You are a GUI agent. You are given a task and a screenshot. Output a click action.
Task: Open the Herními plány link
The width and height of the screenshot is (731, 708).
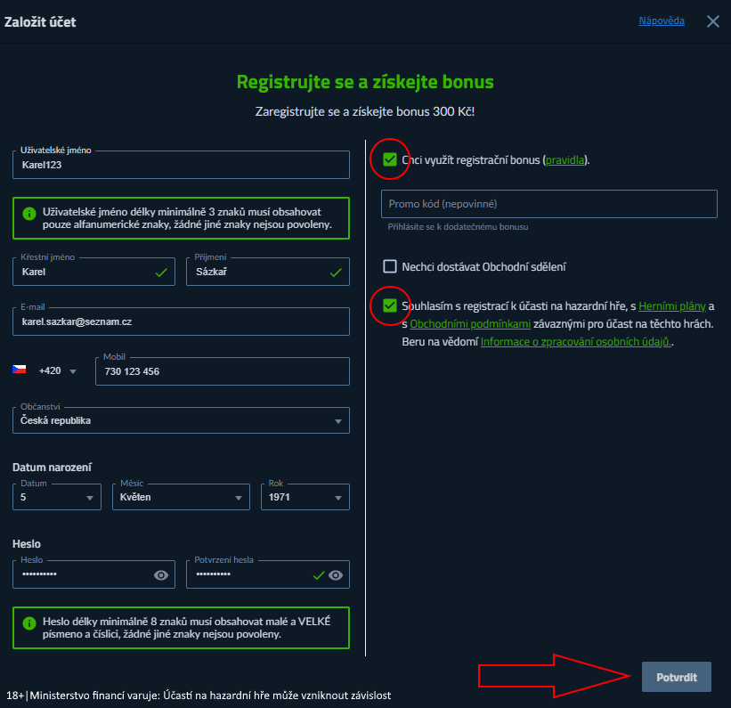(x=672, y=306)
